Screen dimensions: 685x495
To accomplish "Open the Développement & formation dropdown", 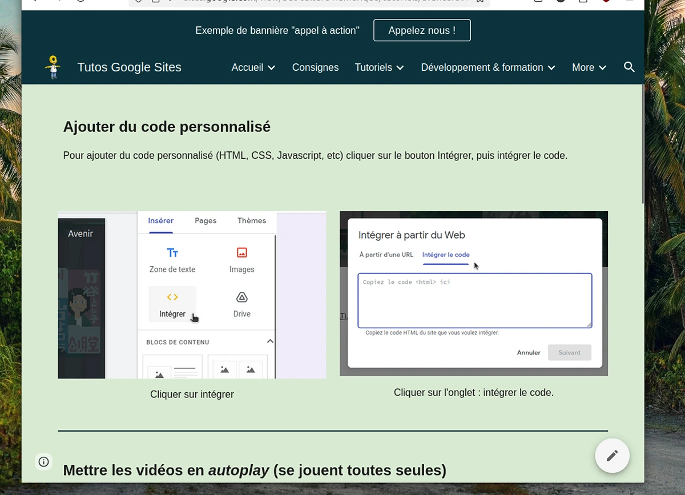I will 551,68.
